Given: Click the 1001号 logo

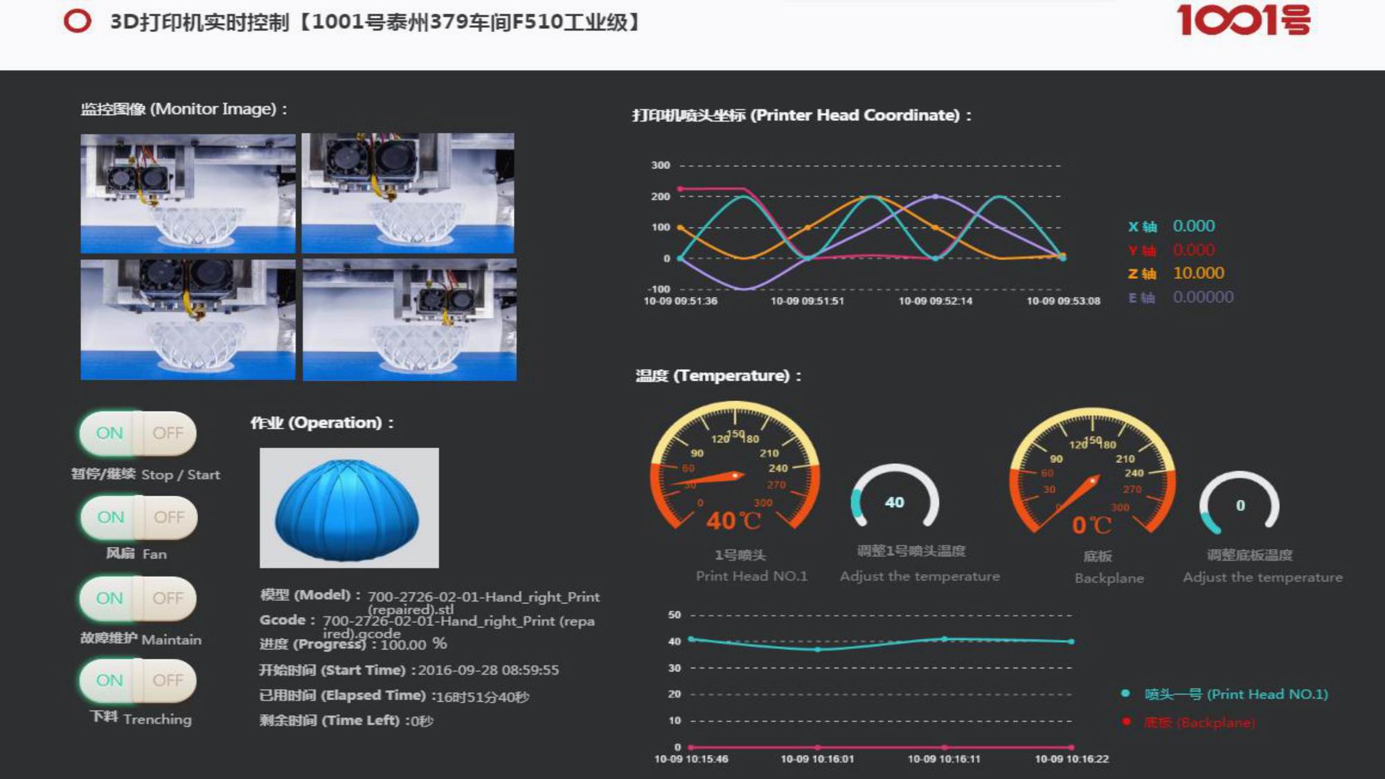Looking at the screenshot, I should click(x=1243, y=19).
